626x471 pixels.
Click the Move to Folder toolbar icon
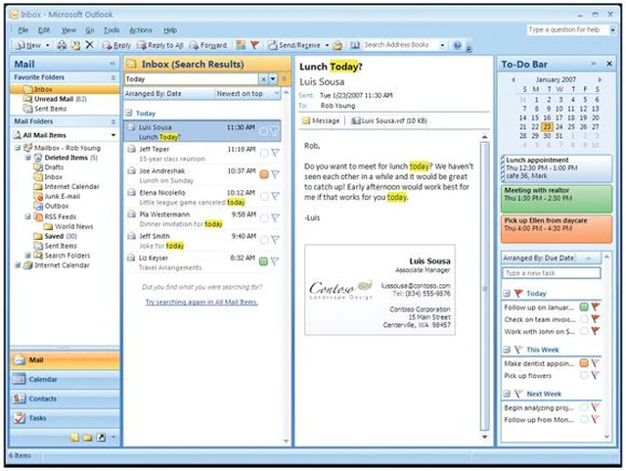tap(75, 45)
